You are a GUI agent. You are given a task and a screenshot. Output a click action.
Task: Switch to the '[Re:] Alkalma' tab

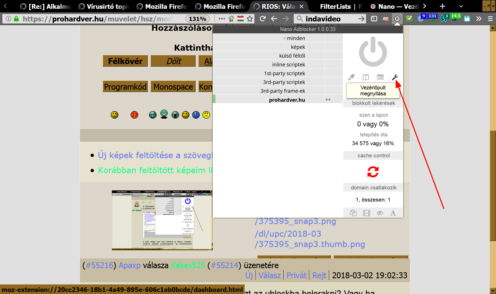click(46, 6)
